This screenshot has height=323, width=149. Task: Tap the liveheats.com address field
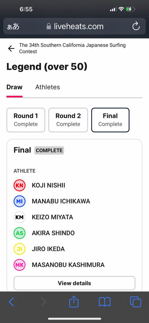point(74,26)
